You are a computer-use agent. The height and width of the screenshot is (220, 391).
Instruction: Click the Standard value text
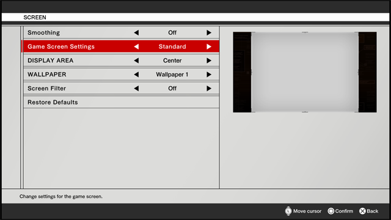coord(172,46)
